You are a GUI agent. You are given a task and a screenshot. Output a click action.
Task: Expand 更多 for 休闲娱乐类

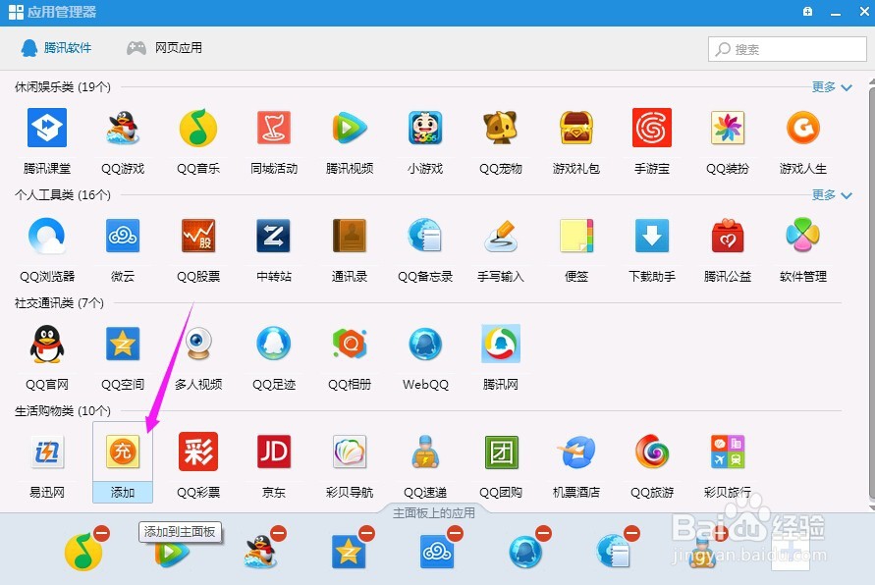832,87
